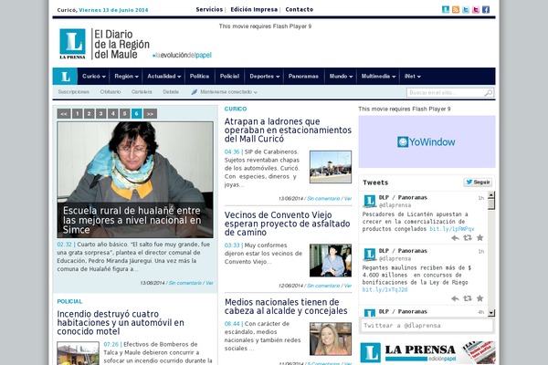Click the magnifier search icon
The width and height of the screenshot is (548, 365).
click(489, 92)
